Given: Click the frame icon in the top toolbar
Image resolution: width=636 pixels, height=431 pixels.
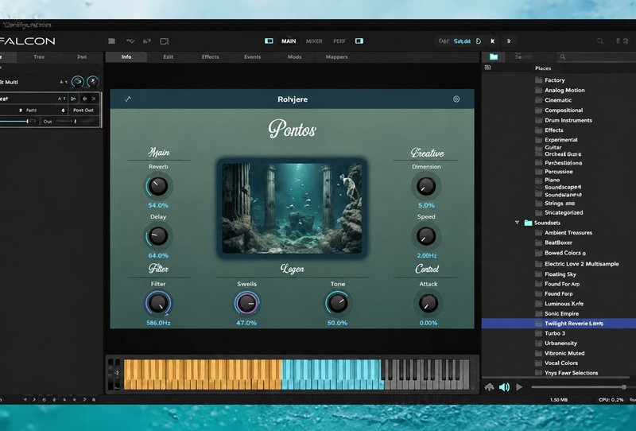Looking at the screenshot, I should pyautogui.click(x=165, y=41).
